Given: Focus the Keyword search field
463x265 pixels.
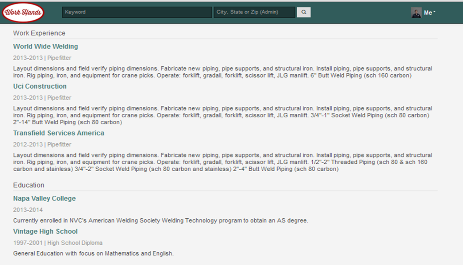Looking at the screenshot, I should 137,12.
